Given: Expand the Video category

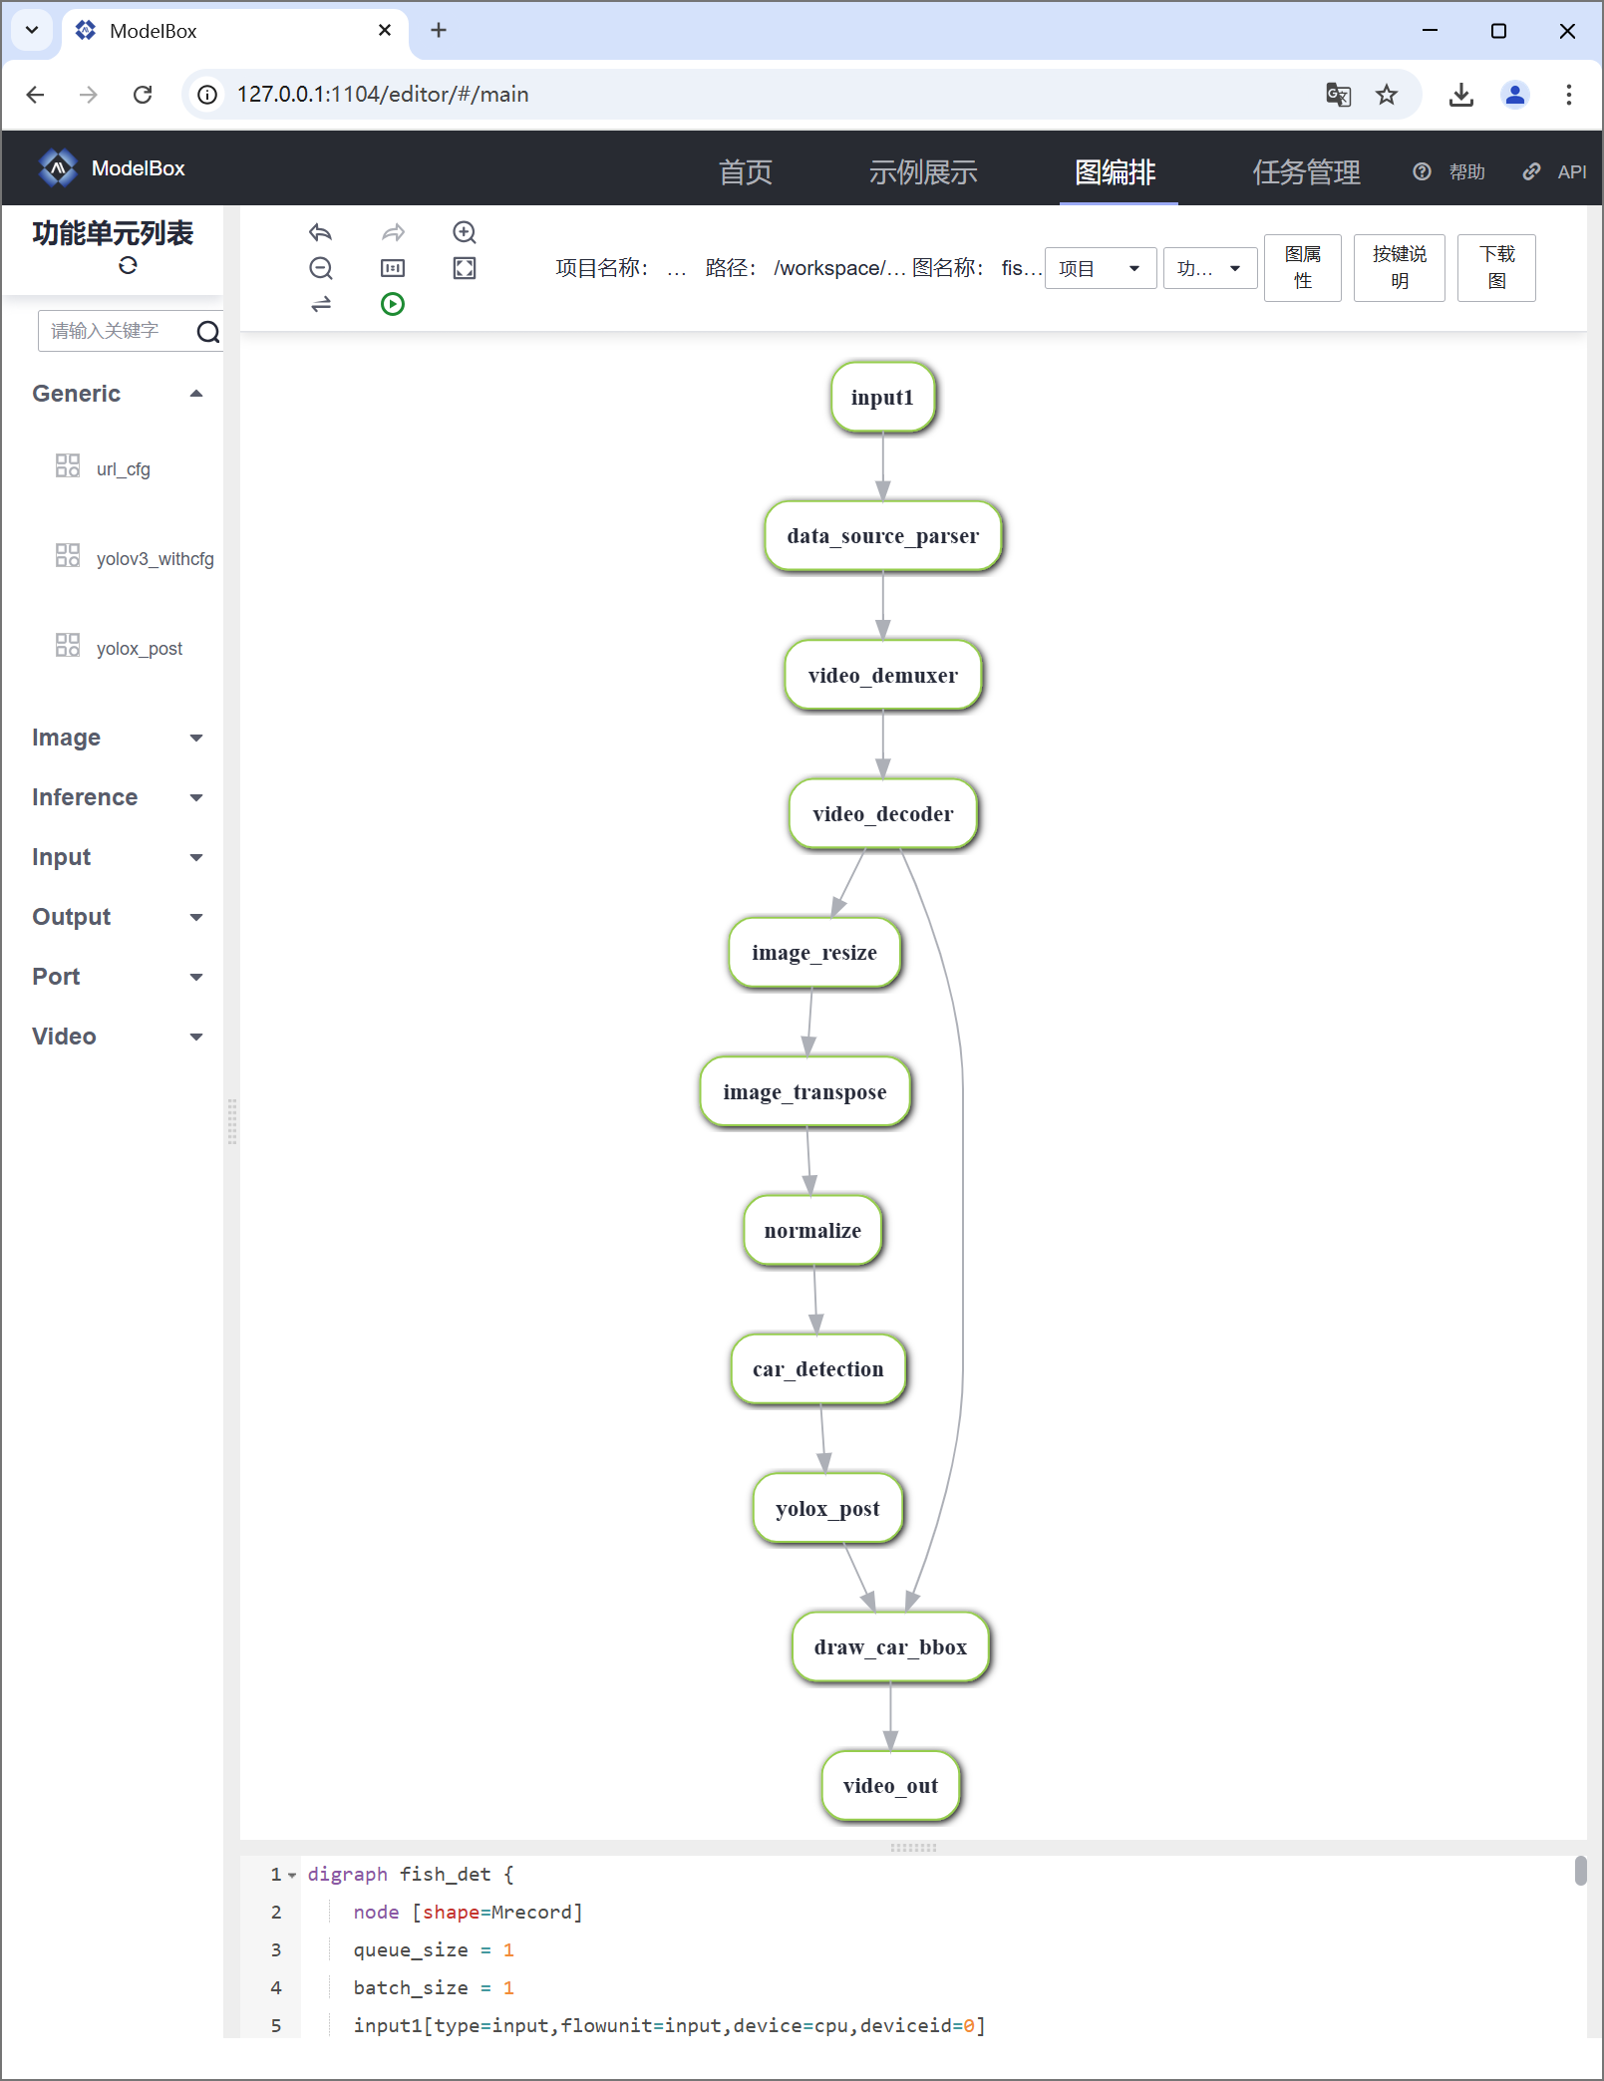Looking at the screenshot, I should [196, 1037].
